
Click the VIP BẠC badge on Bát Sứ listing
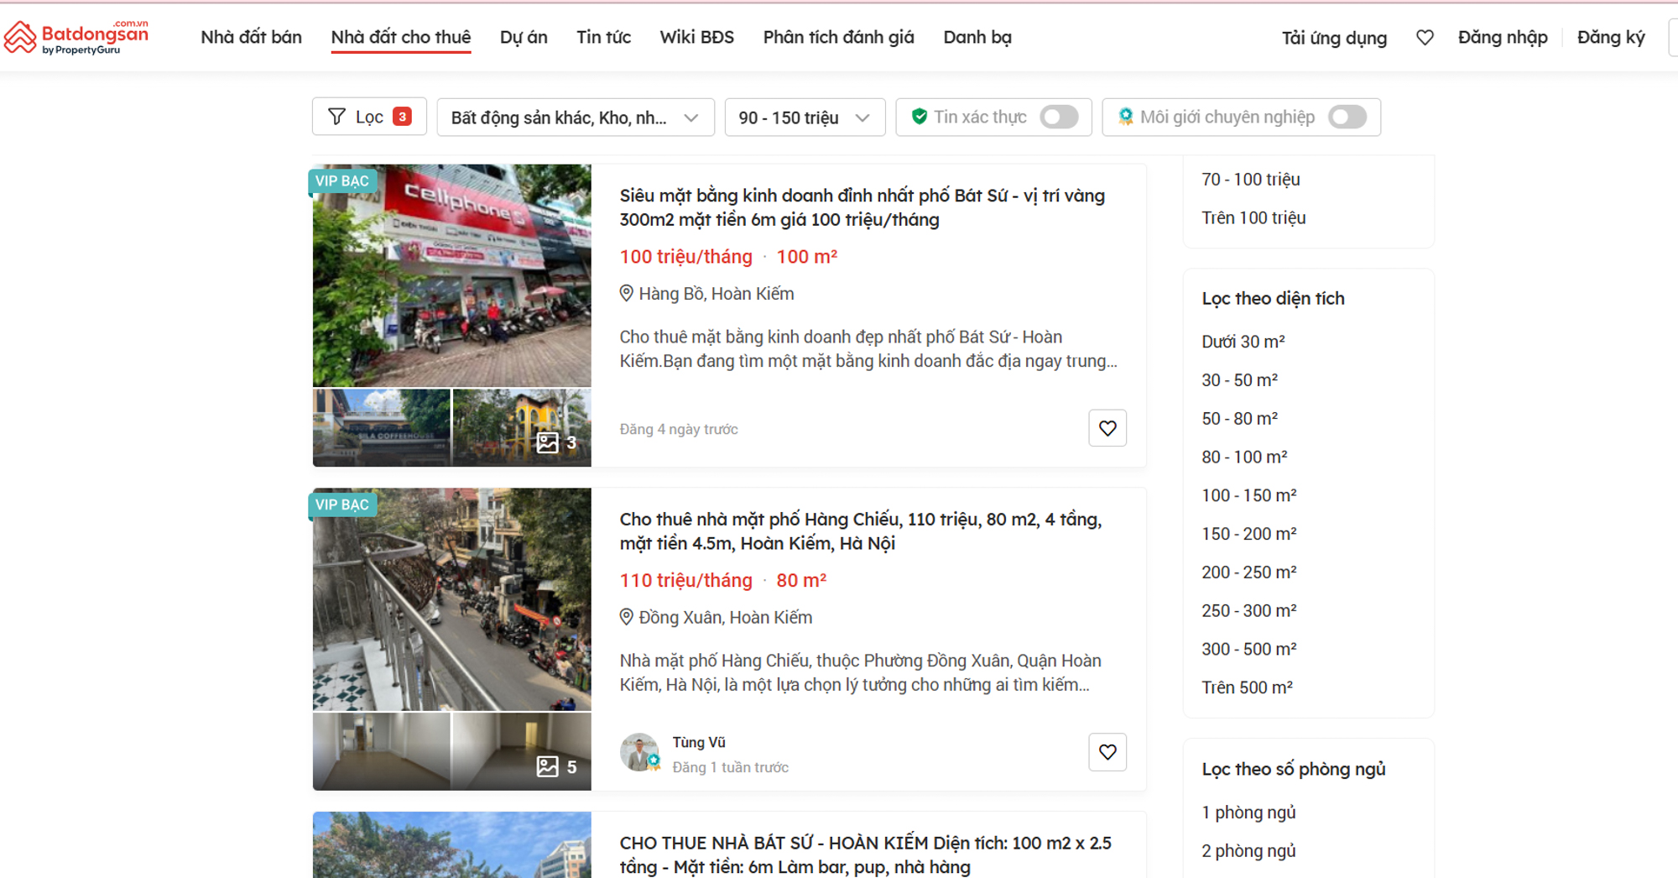click(342, 180)
